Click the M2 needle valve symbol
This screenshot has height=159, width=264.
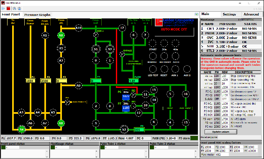[x=133, y=95]
